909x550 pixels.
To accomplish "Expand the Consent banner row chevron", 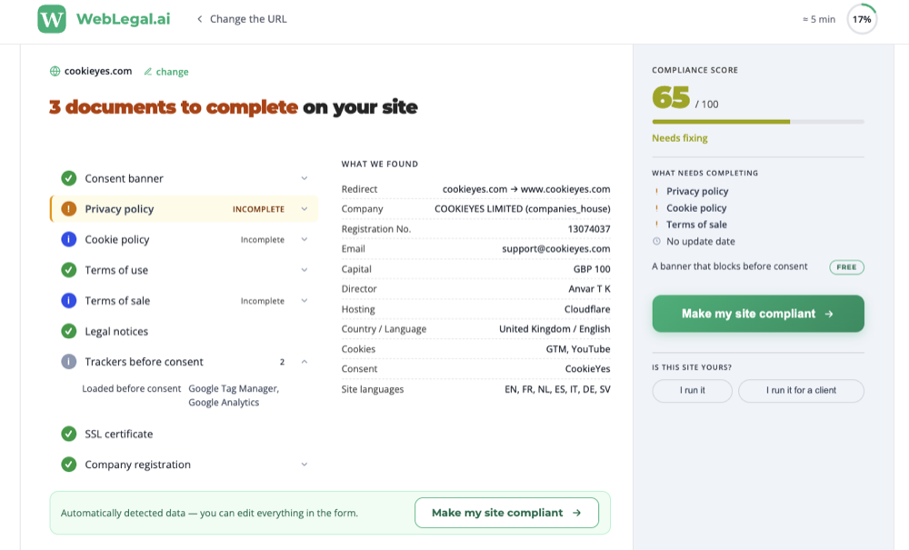I will click(305, 178).
